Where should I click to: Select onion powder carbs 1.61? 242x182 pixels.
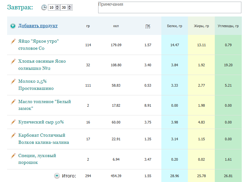[228, 159]
